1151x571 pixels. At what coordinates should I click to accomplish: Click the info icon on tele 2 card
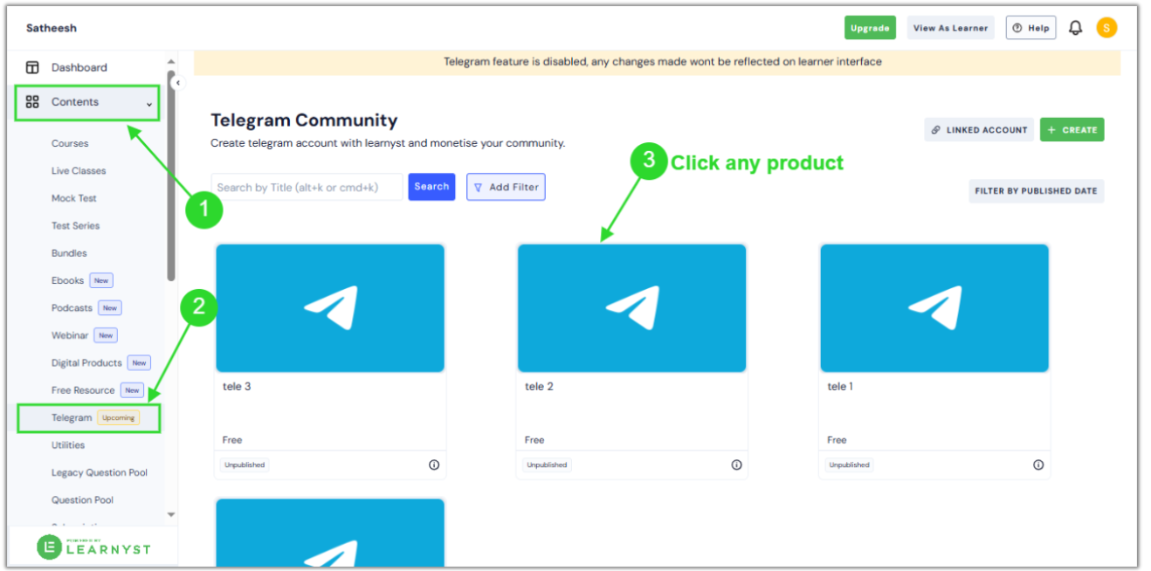point(736,464)
